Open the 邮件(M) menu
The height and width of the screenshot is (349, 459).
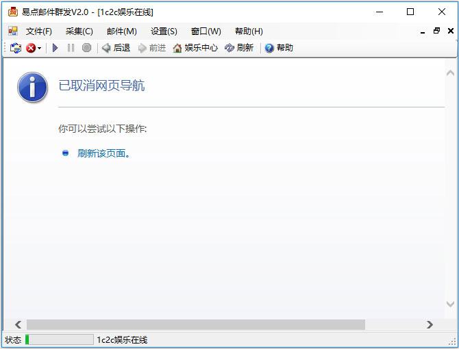pyautogui.click(x=122, y=31)
